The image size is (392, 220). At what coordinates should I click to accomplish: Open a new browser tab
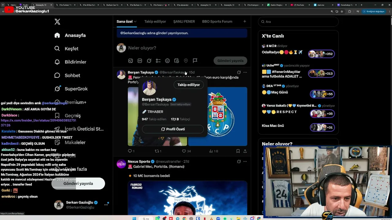[361, 5]
